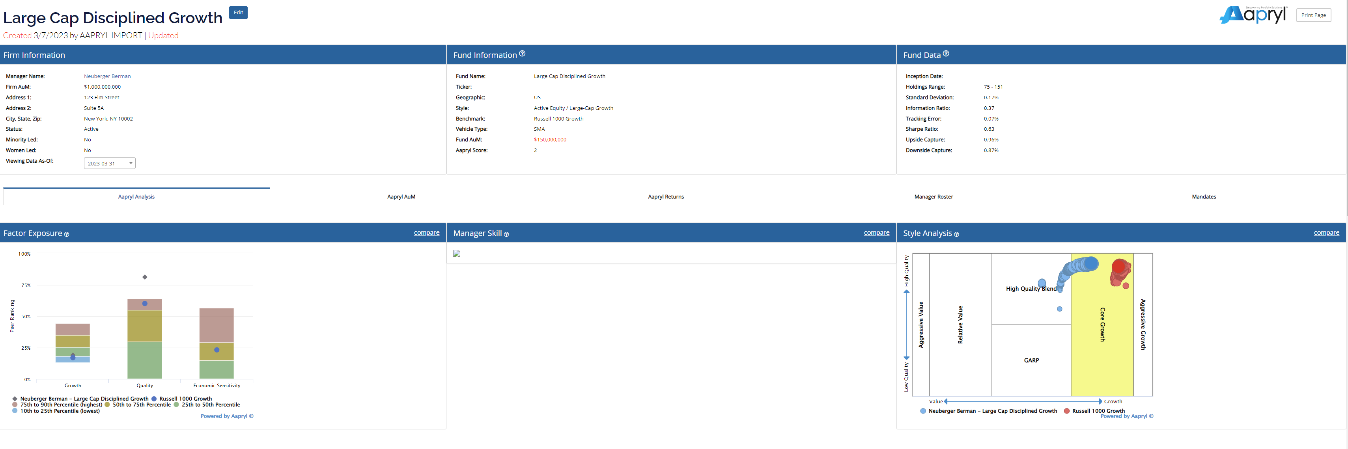Click the Neuberger Berman manager name link

tap(107, 76)
